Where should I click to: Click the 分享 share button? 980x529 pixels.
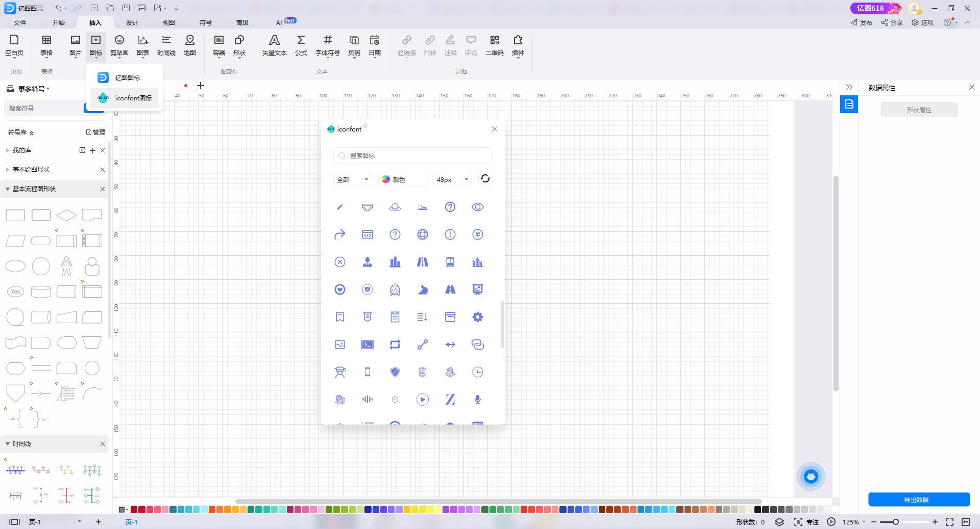tap(892, 22)
